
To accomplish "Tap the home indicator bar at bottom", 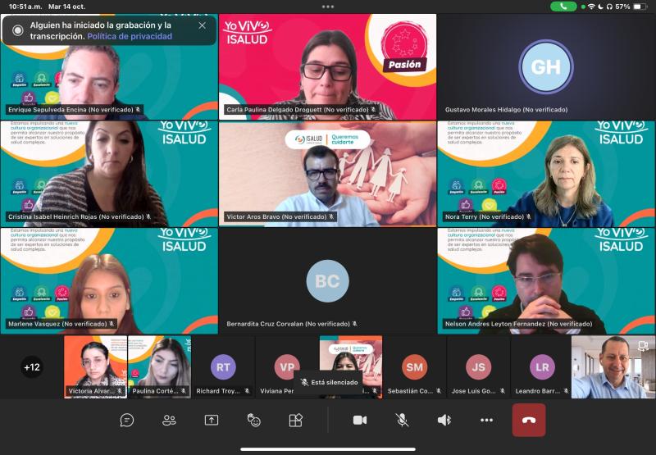I will coord(328,449).
